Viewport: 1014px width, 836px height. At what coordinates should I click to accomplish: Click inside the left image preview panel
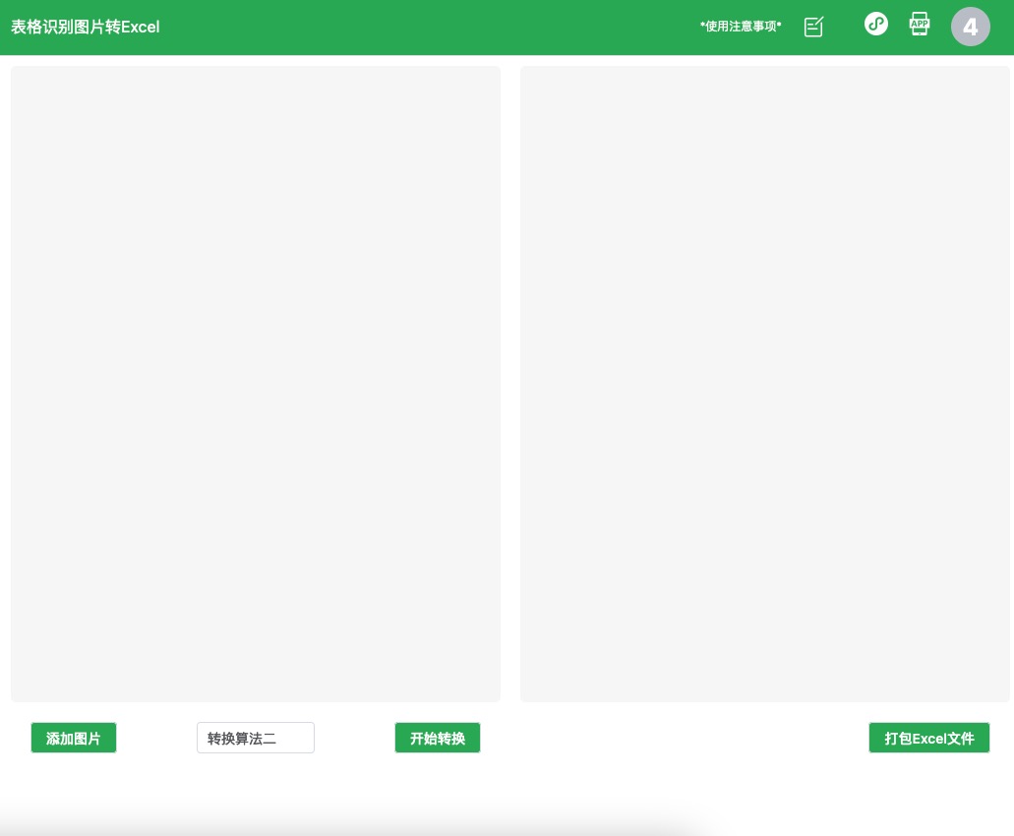[256, 384]
